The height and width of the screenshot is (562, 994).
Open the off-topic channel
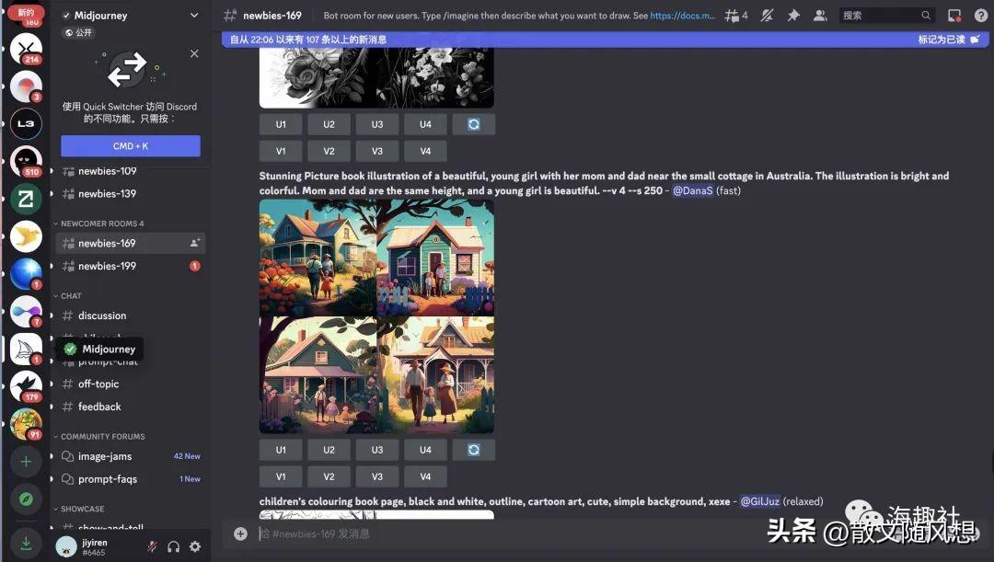pyautogui.click(x=98, y=384)
